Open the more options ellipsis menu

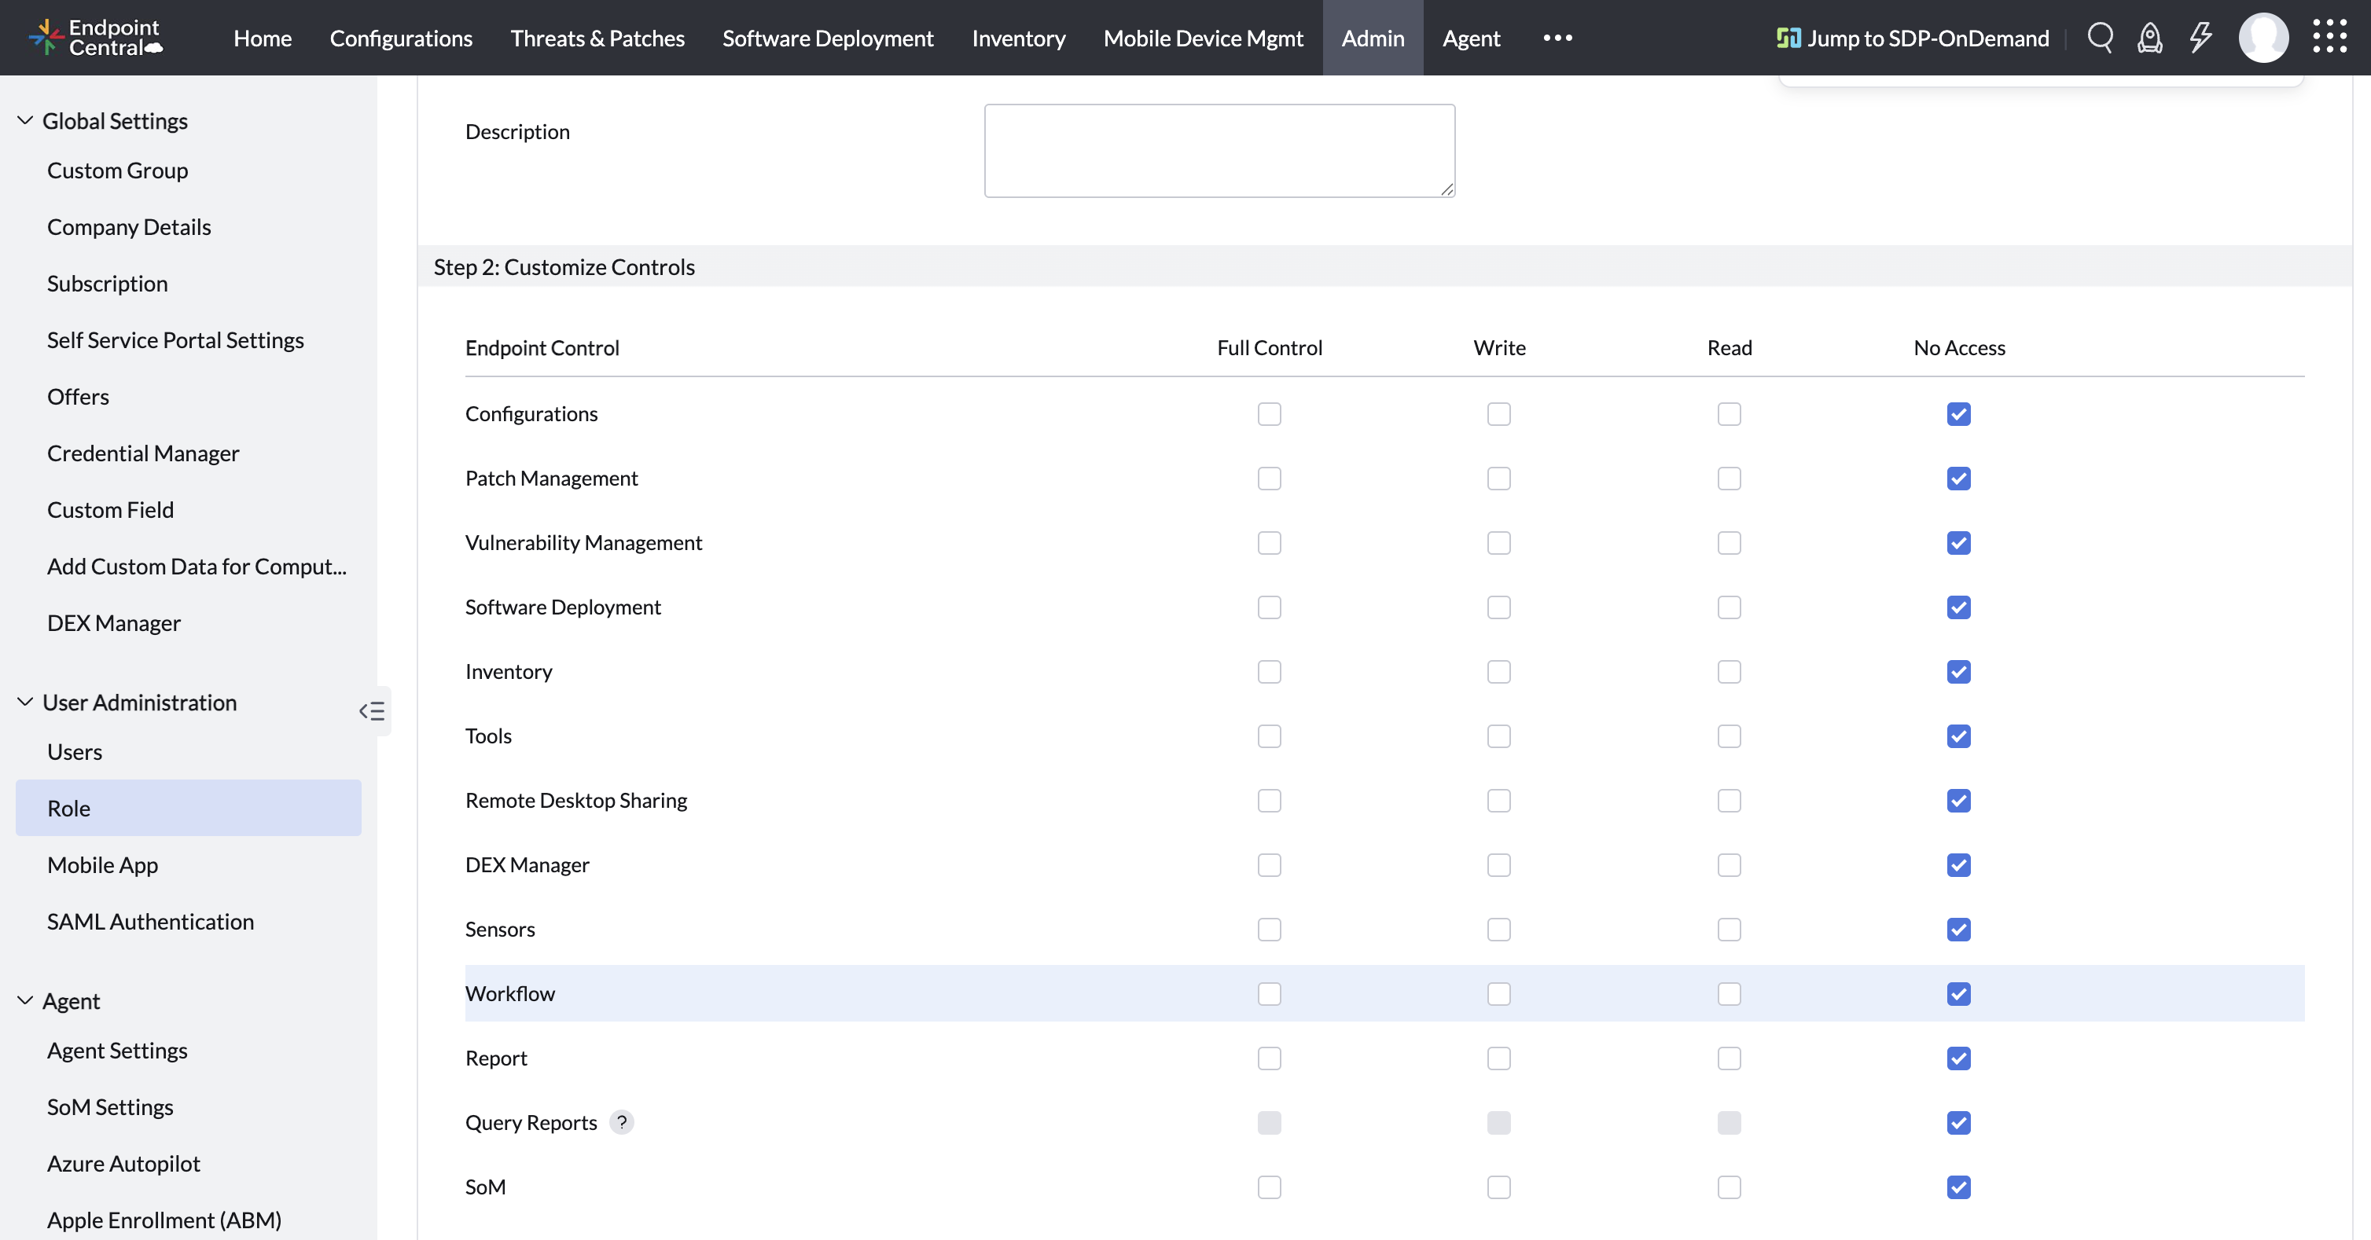(1557, 38)
